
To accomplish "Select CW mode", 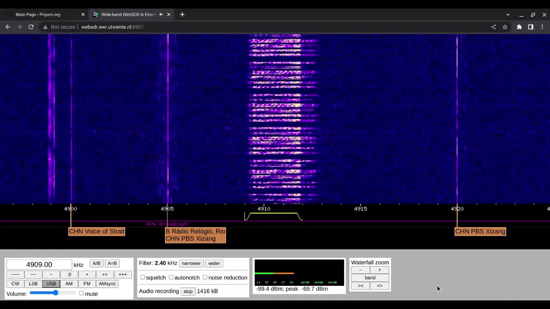I will click(x=15, y=283).
